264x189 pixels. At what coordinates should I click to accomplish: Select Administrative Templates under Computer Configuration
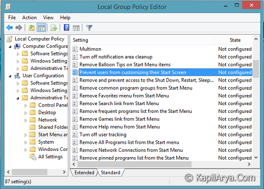(x=49, y=68)
